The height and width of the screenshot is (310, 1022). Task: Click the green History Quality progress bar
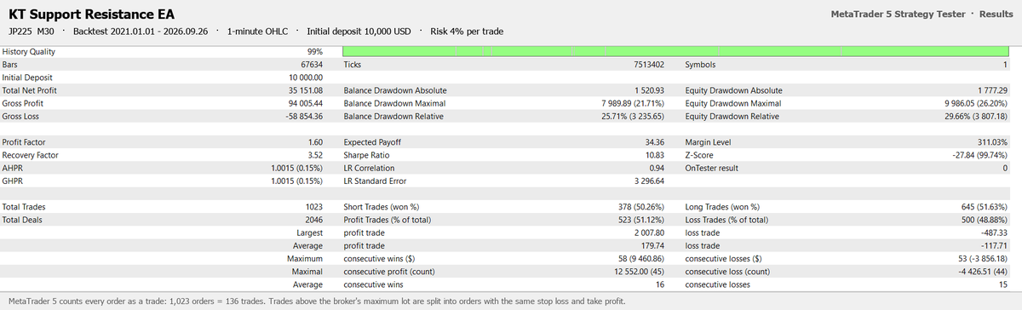click(675, 51)
